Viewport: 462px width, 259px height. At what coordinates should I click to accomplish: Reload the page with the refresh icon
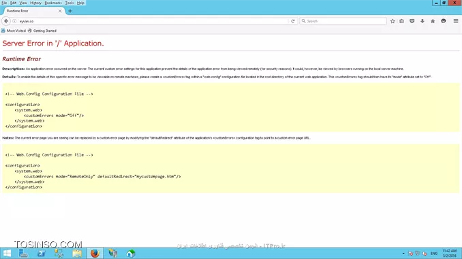292,21
